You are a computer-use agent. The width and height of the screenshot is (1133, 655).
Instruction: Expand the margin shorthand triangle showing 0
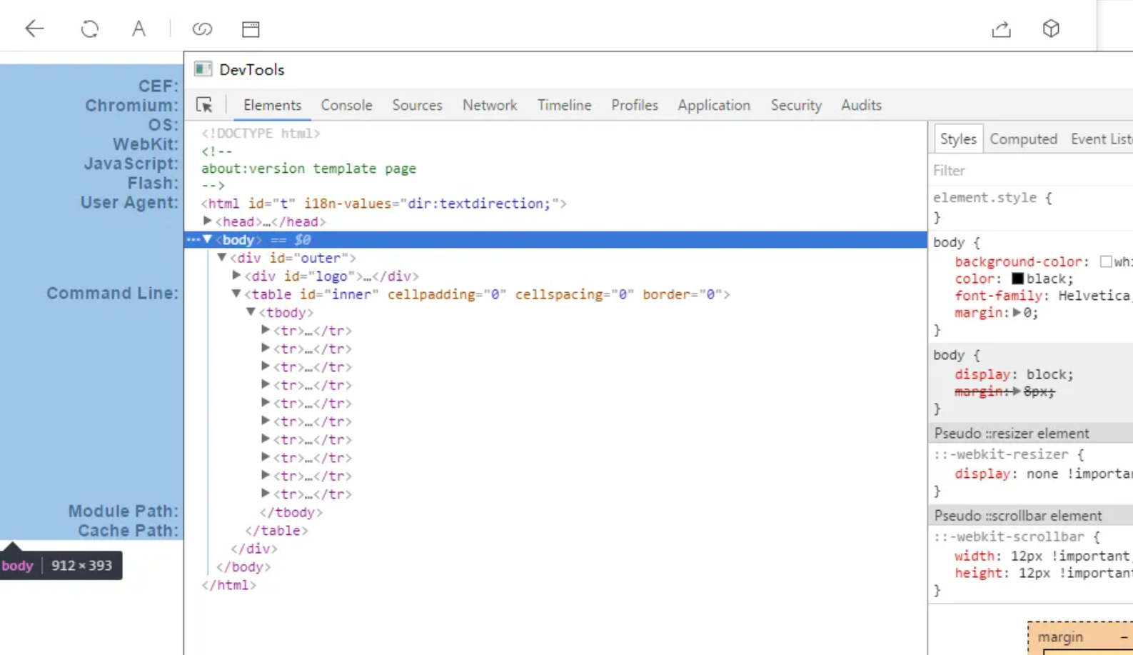pyautogui.click(x=1017, y=312)
